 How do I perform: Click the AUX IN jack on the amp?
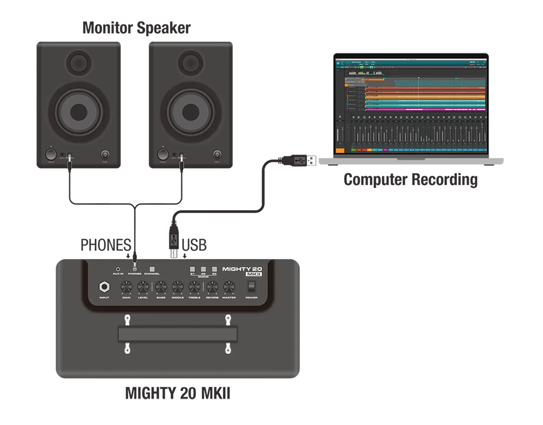tap(118, 269)
